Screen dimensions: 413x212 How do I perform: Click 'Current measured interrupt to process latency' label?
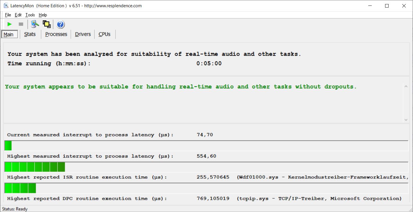point(90,135)
